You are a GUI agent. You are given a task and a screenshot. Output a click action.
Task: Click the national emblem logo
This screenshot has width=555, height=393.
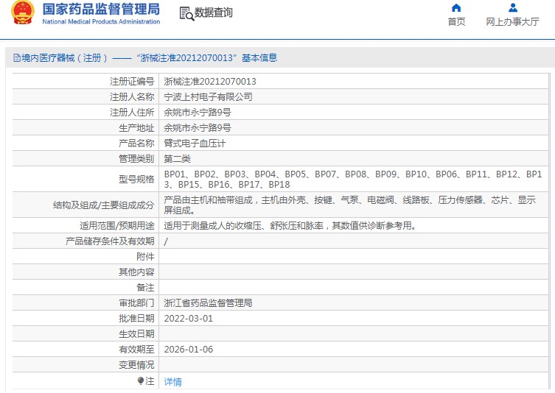point(23,13)
